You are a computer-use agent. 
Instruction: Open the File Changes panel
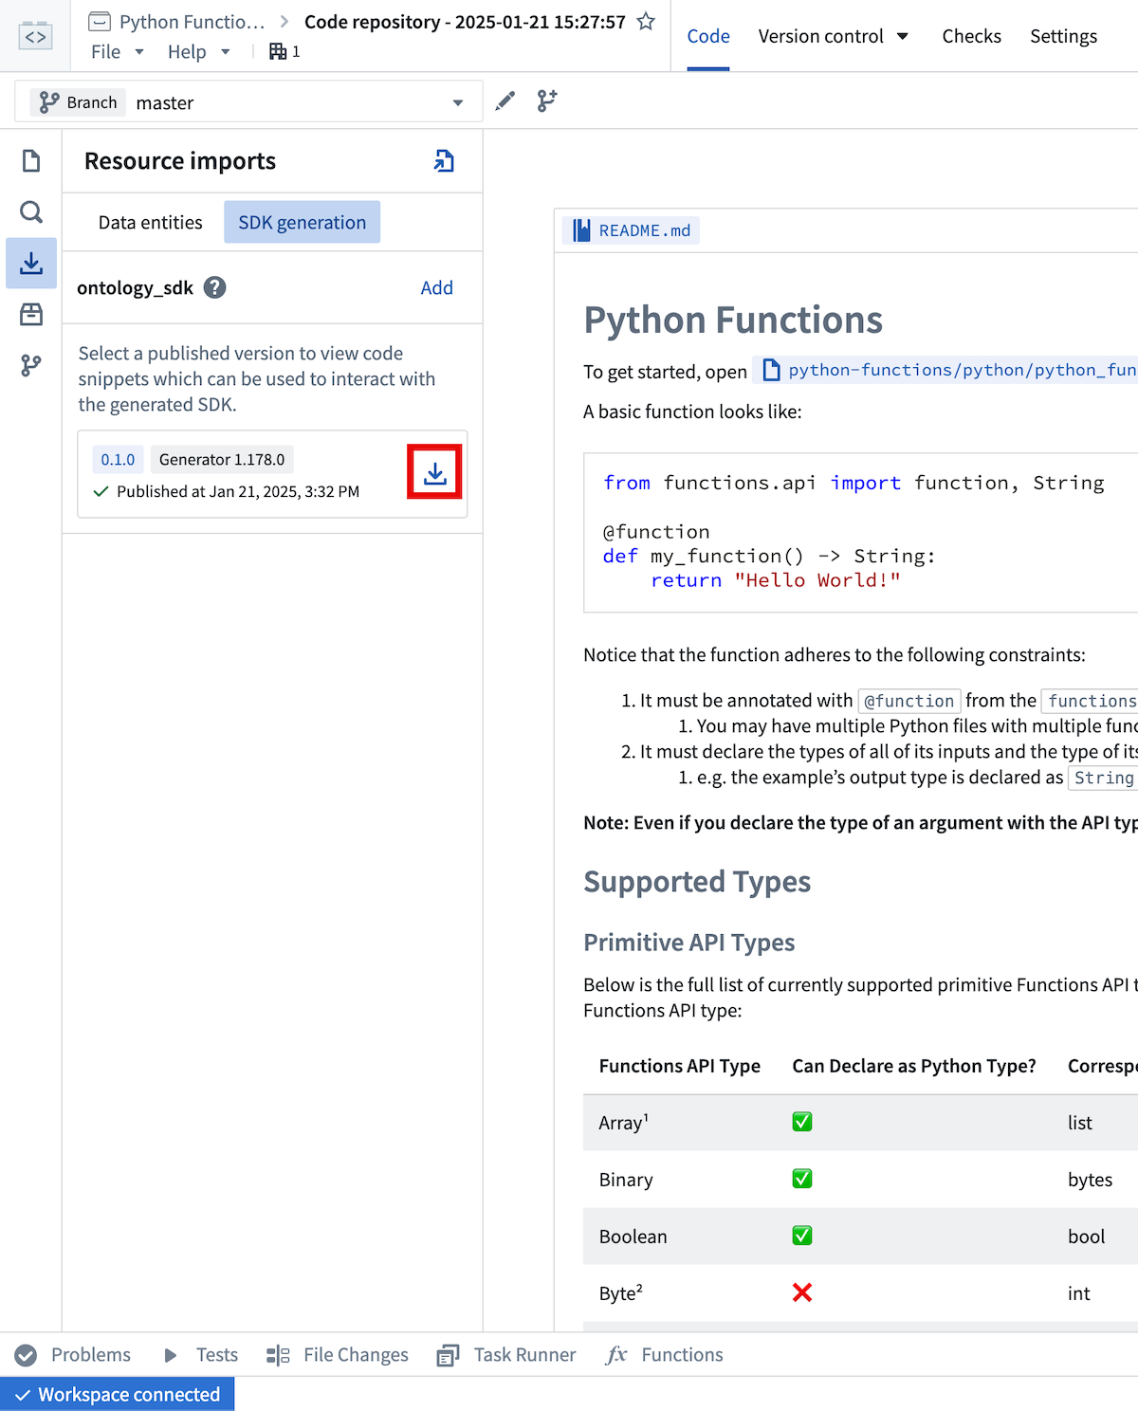[338, 1355]
